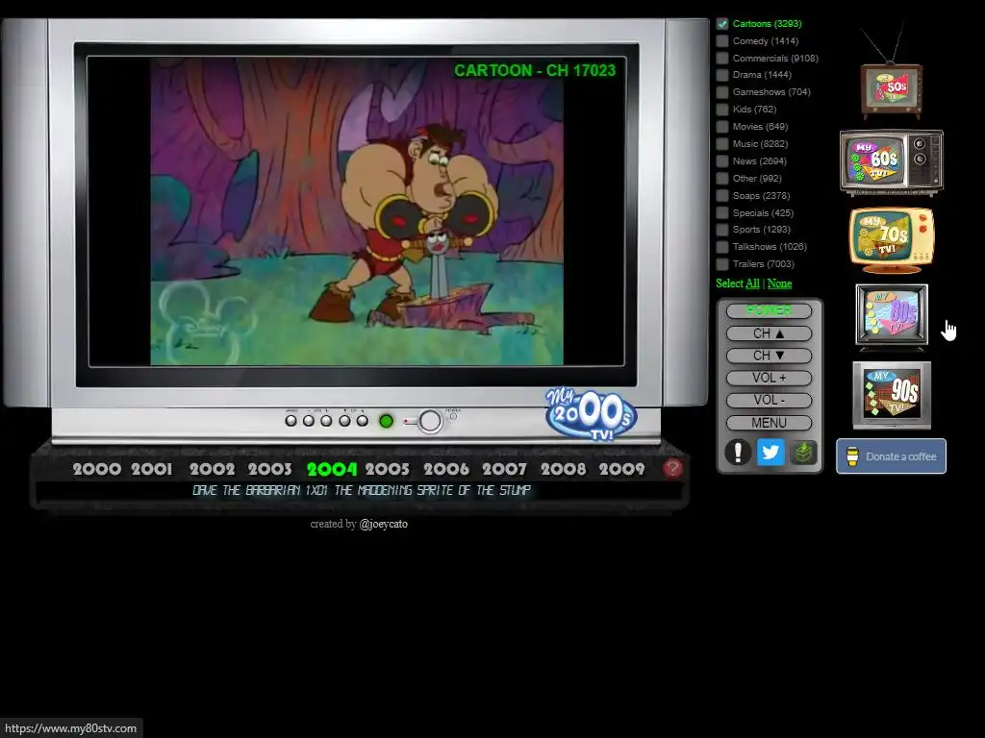Screen dimensions: 985x738
Task: Click the Twitter bird icon
Action: pos(770,452)
